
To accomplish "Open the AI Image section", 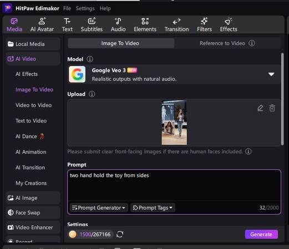I will (x=33, y=198).
